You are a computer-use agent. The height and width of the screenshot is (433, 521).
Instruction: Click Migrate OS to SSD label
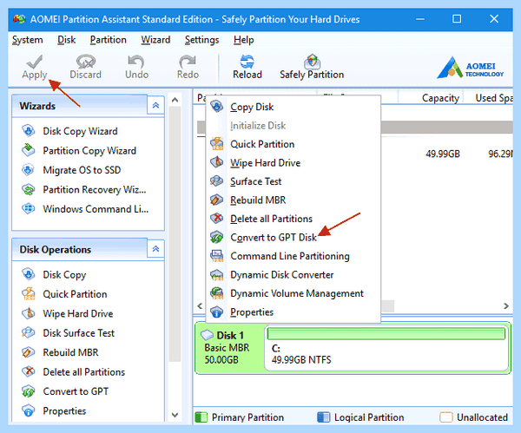82,170
